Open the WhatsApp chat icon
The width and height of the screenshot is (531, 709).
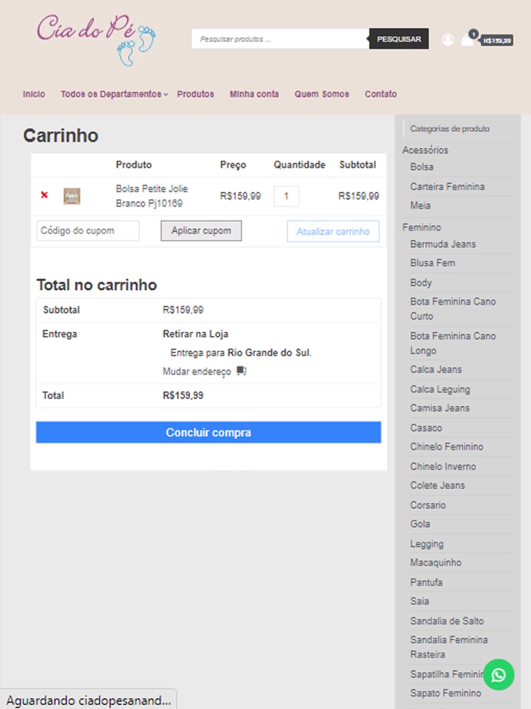pyautogui.click(x=499, y=675)
